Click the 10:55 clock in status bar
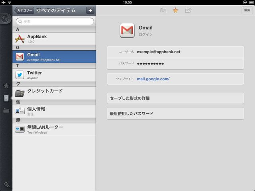This screenshot has width=255, height=191. click(127, 2)
